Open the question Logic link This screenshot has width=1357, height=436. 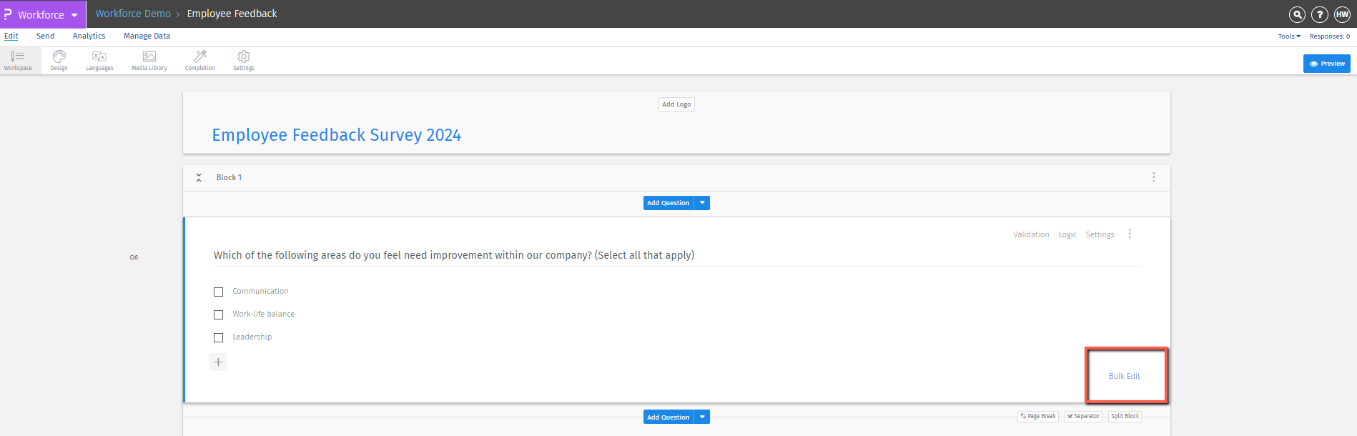point(1067,234)
